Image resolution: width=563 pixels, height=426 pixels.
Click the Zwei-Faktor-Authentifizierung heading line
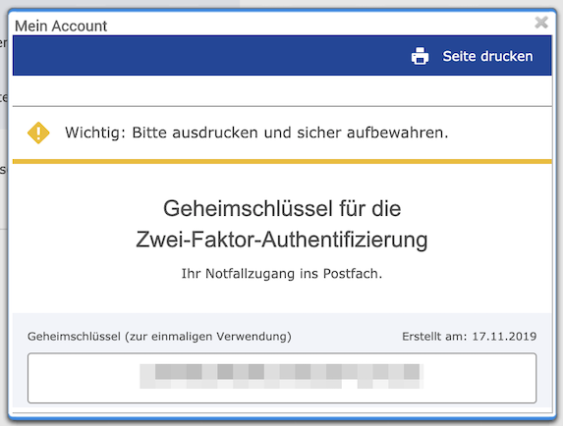tap(282, 240)
